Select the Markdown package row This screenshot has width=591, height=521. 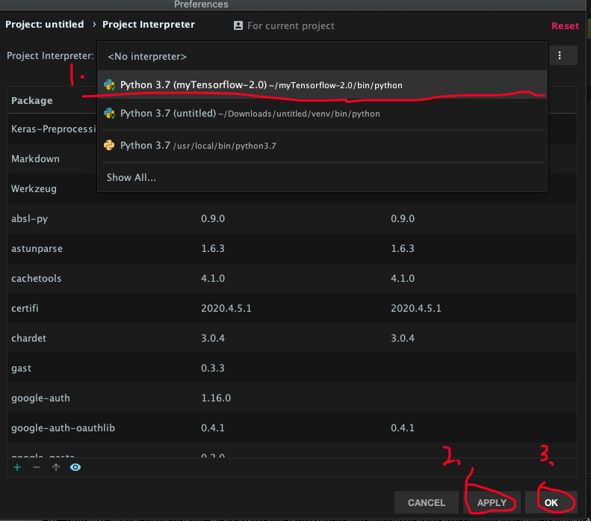(x=52, y=158)
